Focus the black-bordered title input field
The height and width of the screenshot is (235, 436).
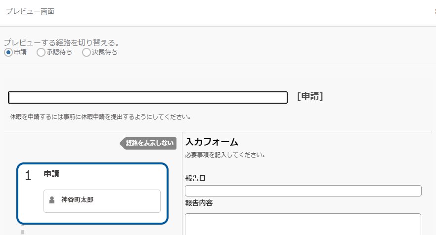tap(148, 97)
